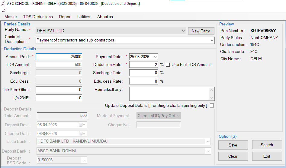The width and height of the screenshot is (286, 168).
Task: Click the Amount Paid input field
Action: (59, 57)
